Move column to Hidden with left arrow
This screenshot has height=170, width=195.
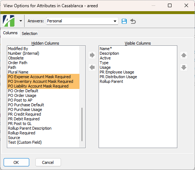[92, 67]
